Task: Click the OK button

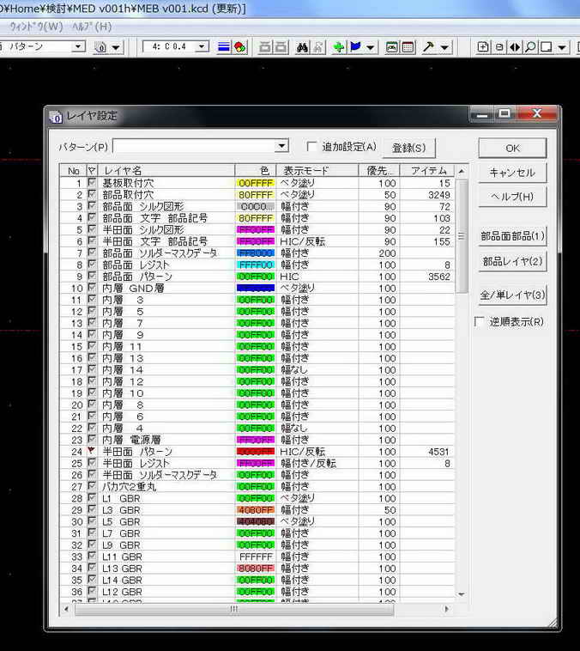Action: point(511,149)
